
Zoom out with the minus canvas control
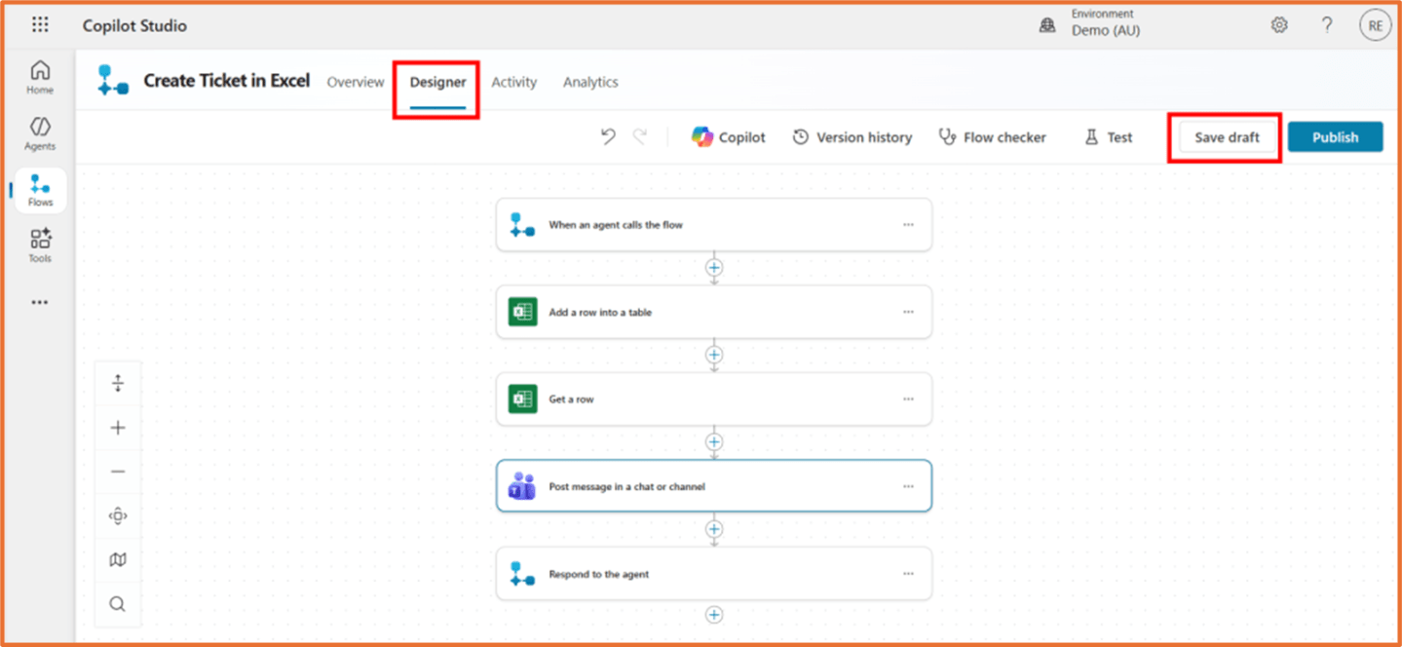[x=118, y=472]
